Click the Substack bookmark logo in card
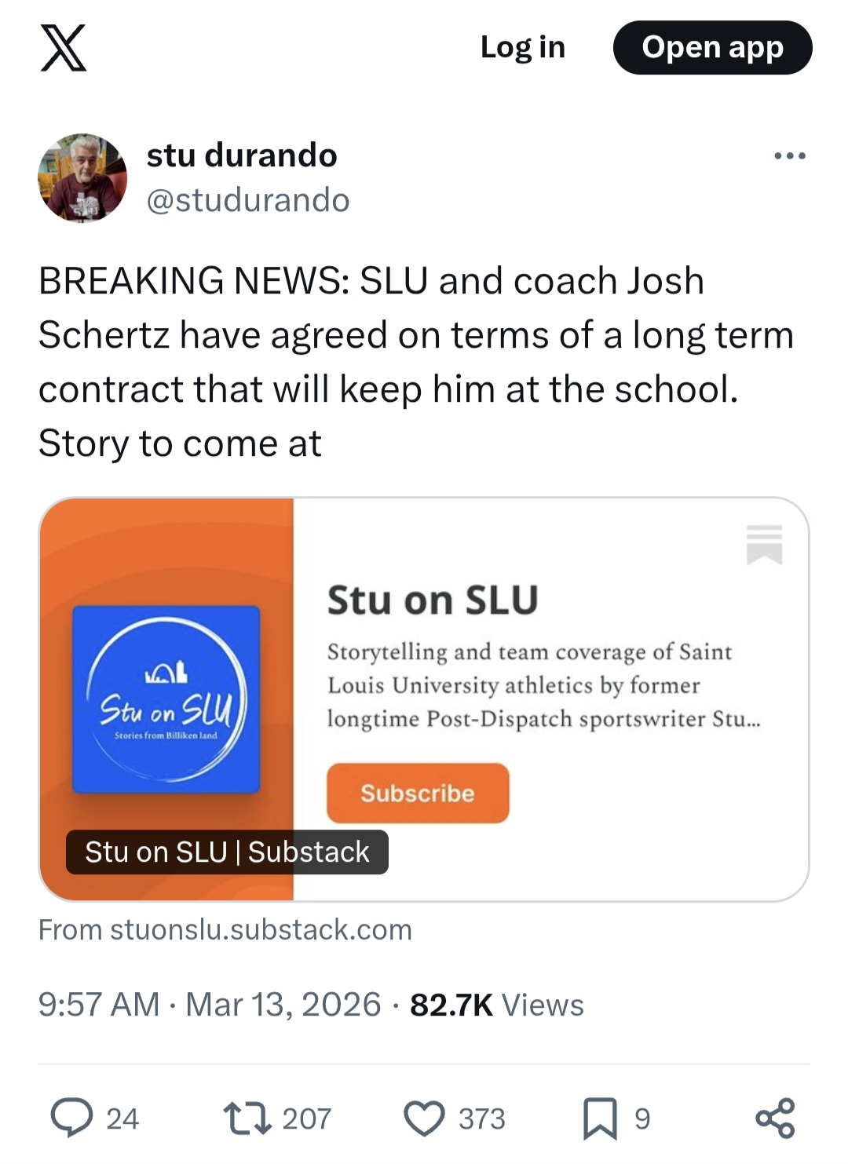Image resolution: width=848 pixels, height=1164 pixels. 764,544
